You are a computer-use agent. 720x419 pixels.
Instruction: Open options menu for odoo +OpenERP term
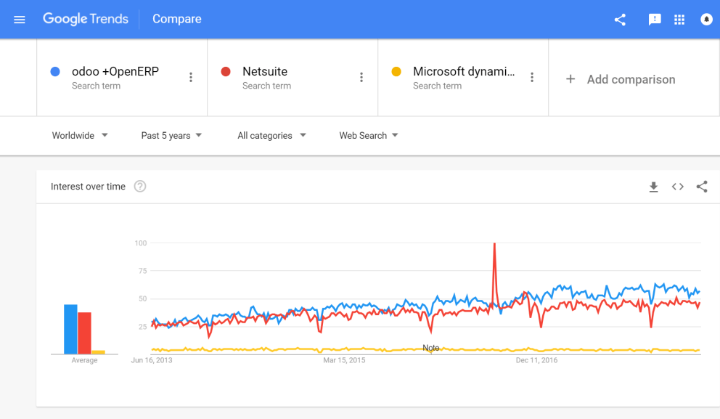click(x=191, y=77)
